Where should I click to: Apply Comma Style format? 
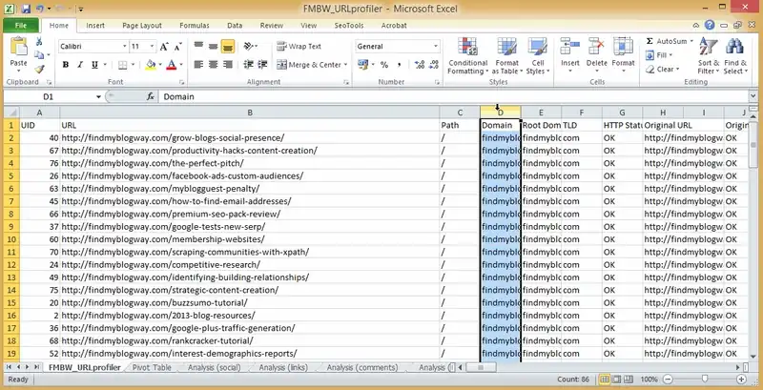tap(399, 65)
